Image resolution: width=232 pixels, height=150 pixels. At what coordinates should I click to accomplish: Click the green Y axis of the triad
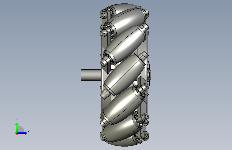[x=17, y=128]
